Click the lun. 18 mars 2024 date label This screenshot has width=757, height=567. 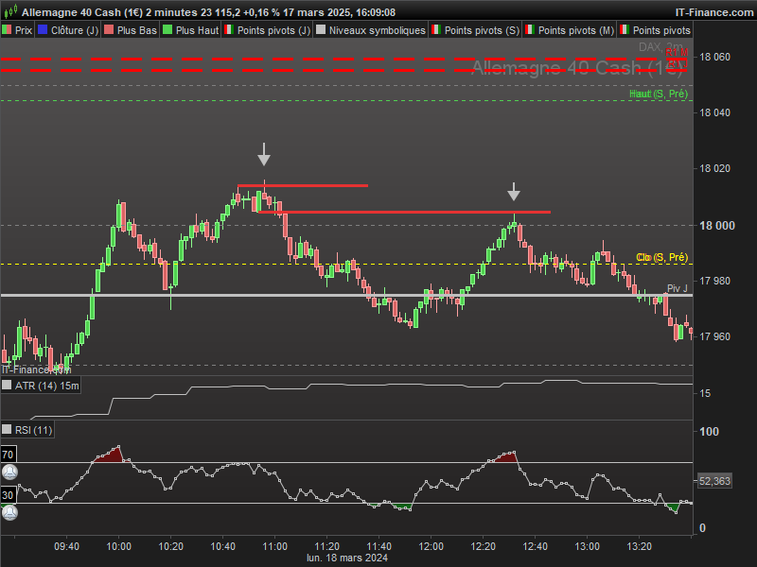click(347, 558)
